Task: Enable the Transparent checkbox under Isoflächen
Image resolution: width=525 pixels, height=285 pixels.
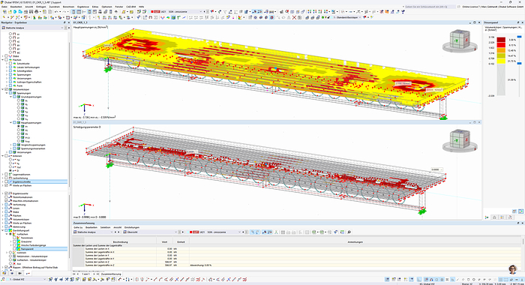Action: [14, 249]
